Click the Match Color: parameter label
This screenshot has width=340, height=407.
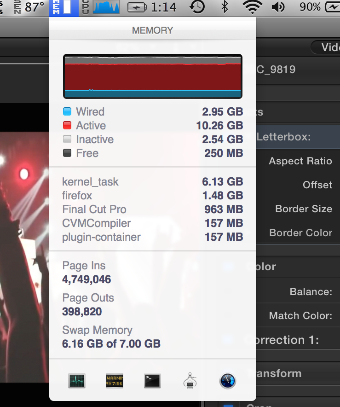click(x=300, y=316)
